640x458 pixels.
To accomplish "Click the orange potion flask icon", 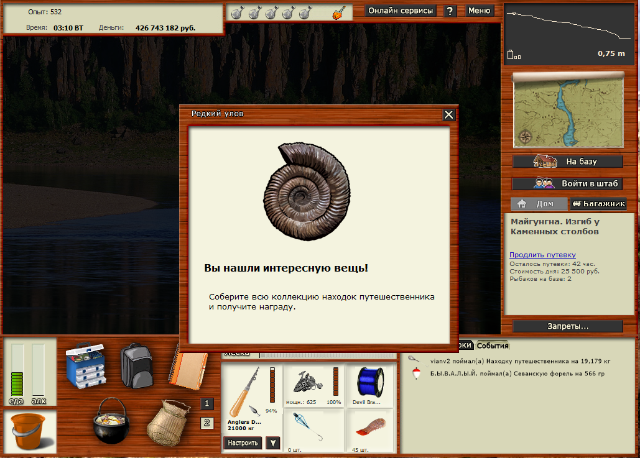I will tap(338, 12).
